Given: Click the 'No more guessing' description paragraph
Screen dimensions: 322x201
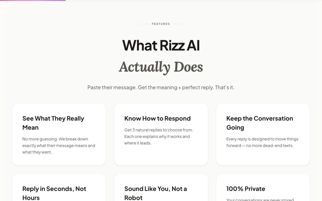Looking at the screenshot, I should [x=59, y=145].
